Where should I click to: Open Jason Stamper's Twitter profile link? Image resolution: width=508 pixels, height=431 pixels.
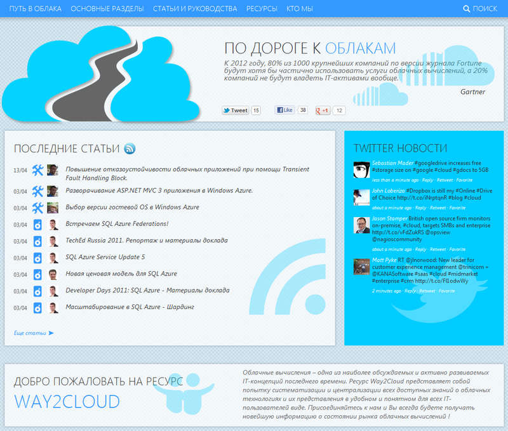(389, 218)
